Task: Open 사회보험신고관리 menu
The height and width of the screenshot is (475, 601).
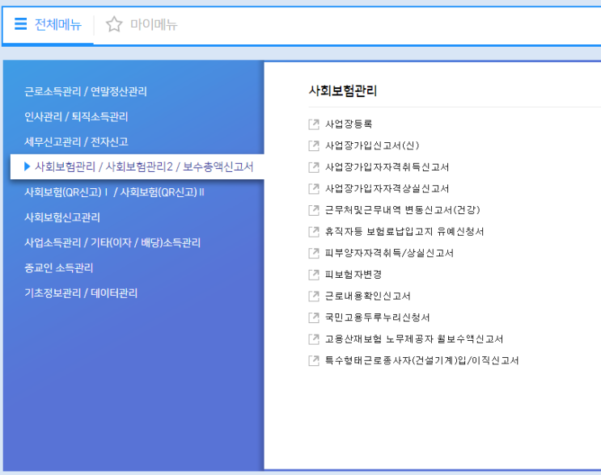Action: point(62,217)
